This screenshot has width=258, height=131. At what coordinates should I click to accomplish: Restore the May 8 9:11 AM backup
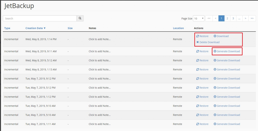202,51
